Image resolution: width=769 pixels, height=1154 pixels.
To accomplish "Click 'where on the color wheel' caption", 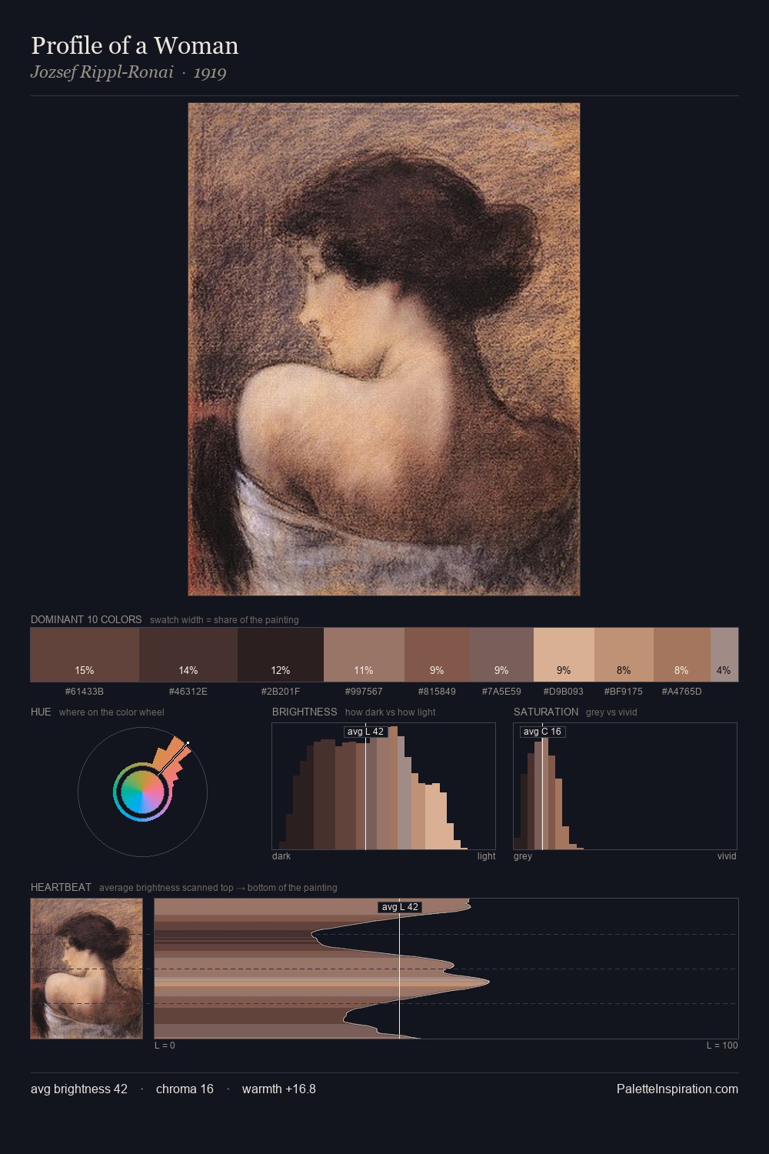I will [x=112, y=712].
